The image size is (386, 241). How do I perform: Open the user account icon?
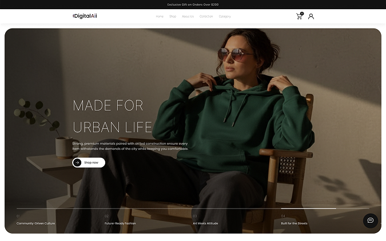(x=311, y=17)
